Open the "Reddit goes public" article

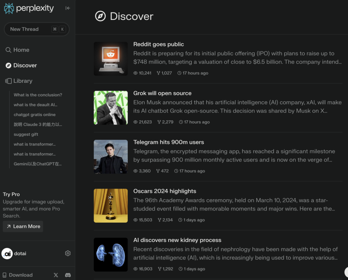click(158, 44)
